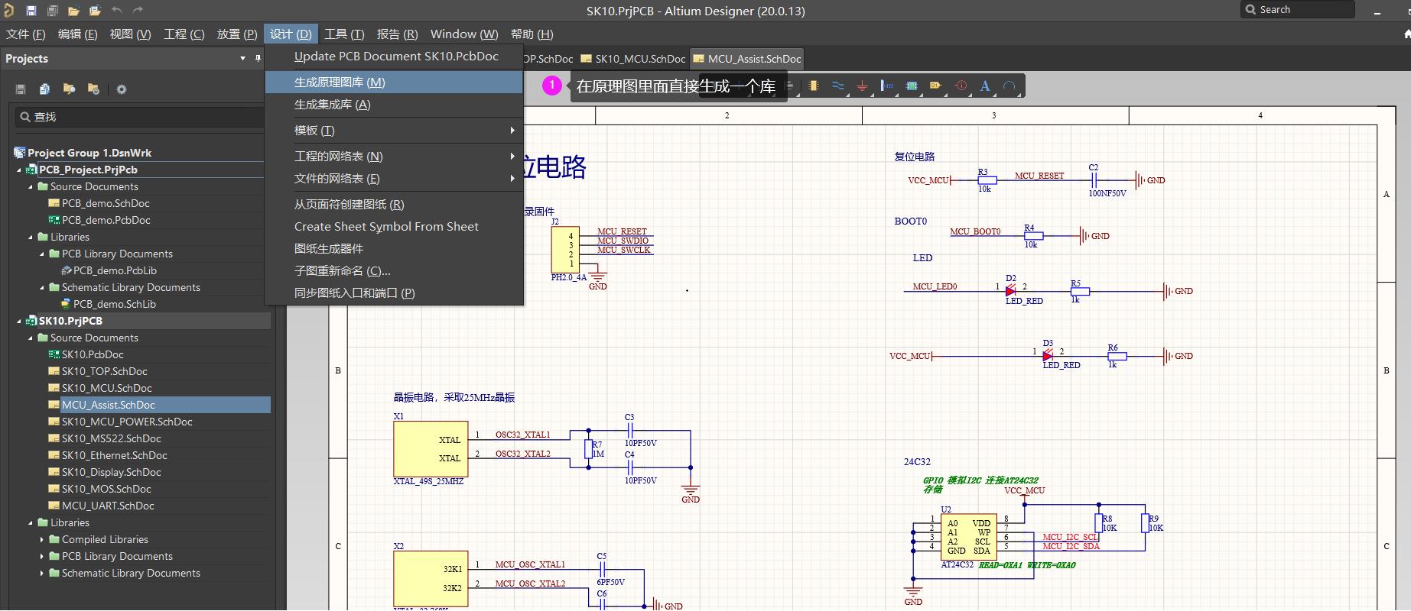This screenshot has height=611, width=1411.
Task: Pin the Projects panel
Action: (x=258, y=59)
